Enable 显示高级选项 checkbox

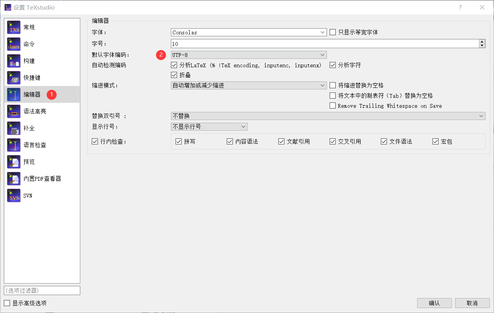pos(7,303)
